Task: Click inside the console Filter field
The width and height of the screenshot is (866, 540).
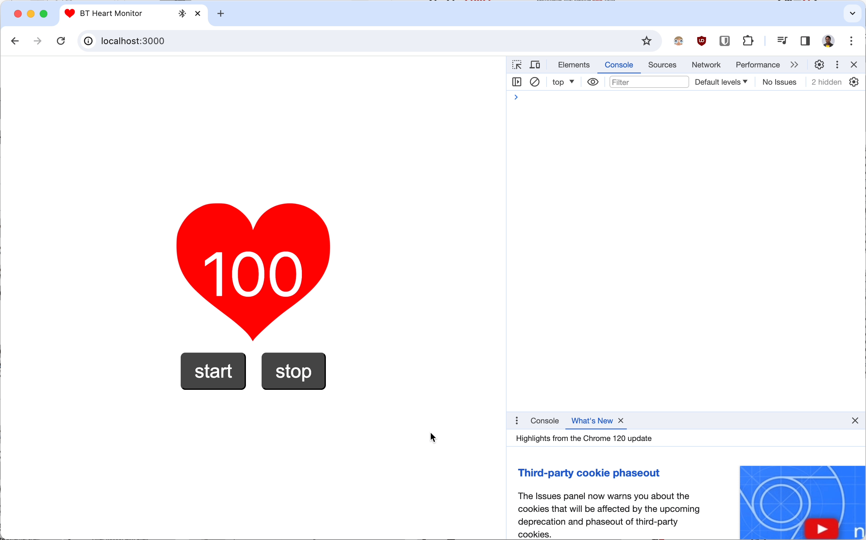Action: tap(648, 82)
